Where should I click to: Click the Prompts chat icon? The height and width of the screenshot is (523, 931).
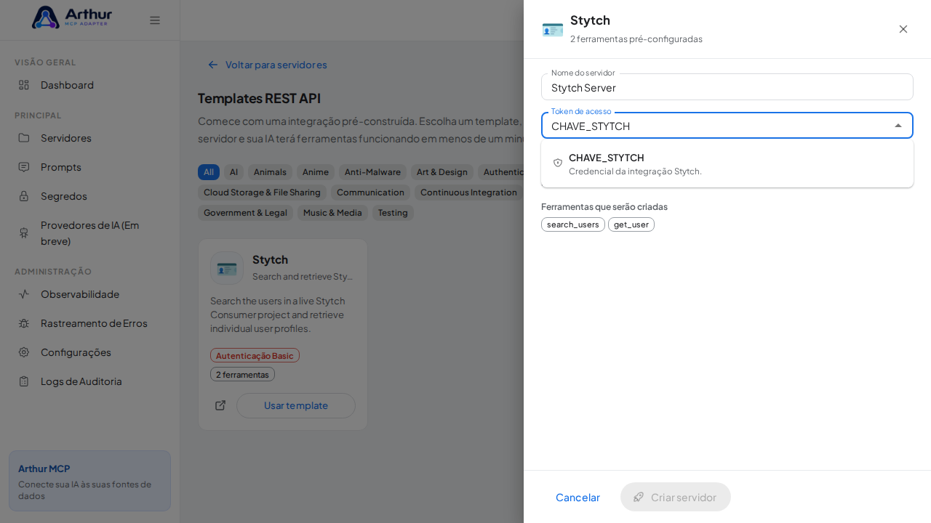(24, 167)
